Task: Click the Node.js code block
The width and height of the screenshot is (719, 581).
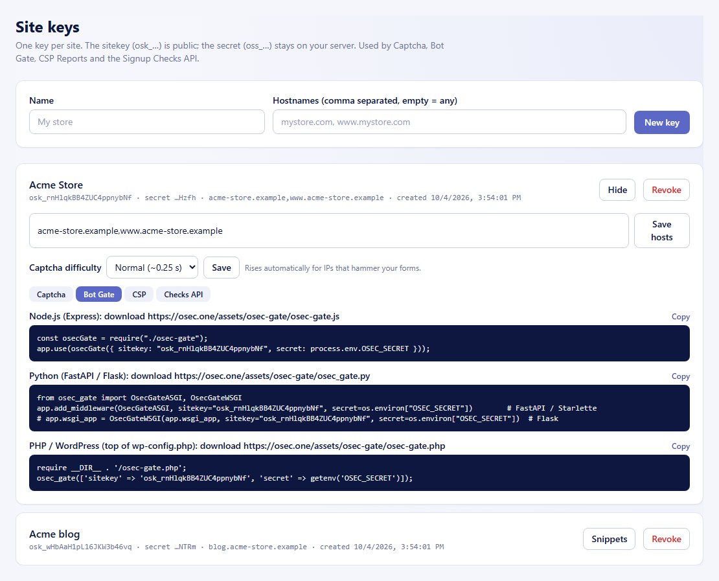Action: (x=359, y=343)
